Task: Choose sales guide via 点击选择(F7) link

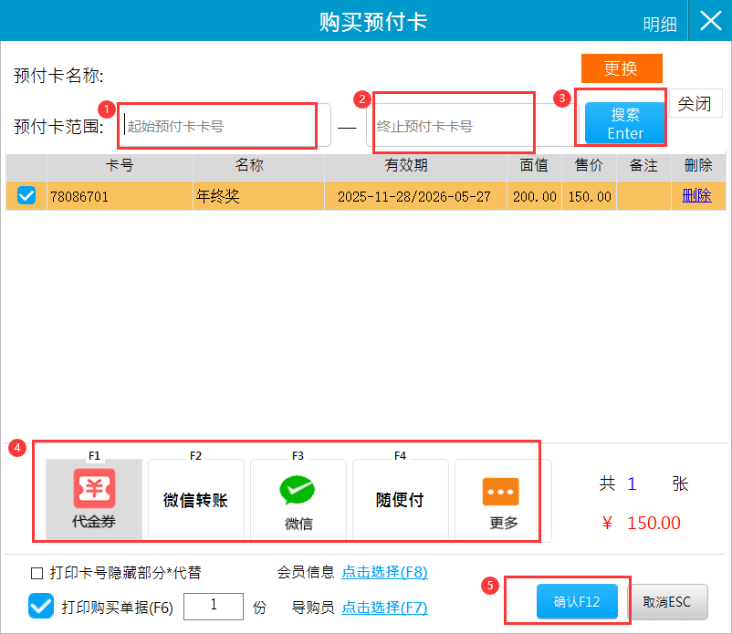Action: point(383,607)
